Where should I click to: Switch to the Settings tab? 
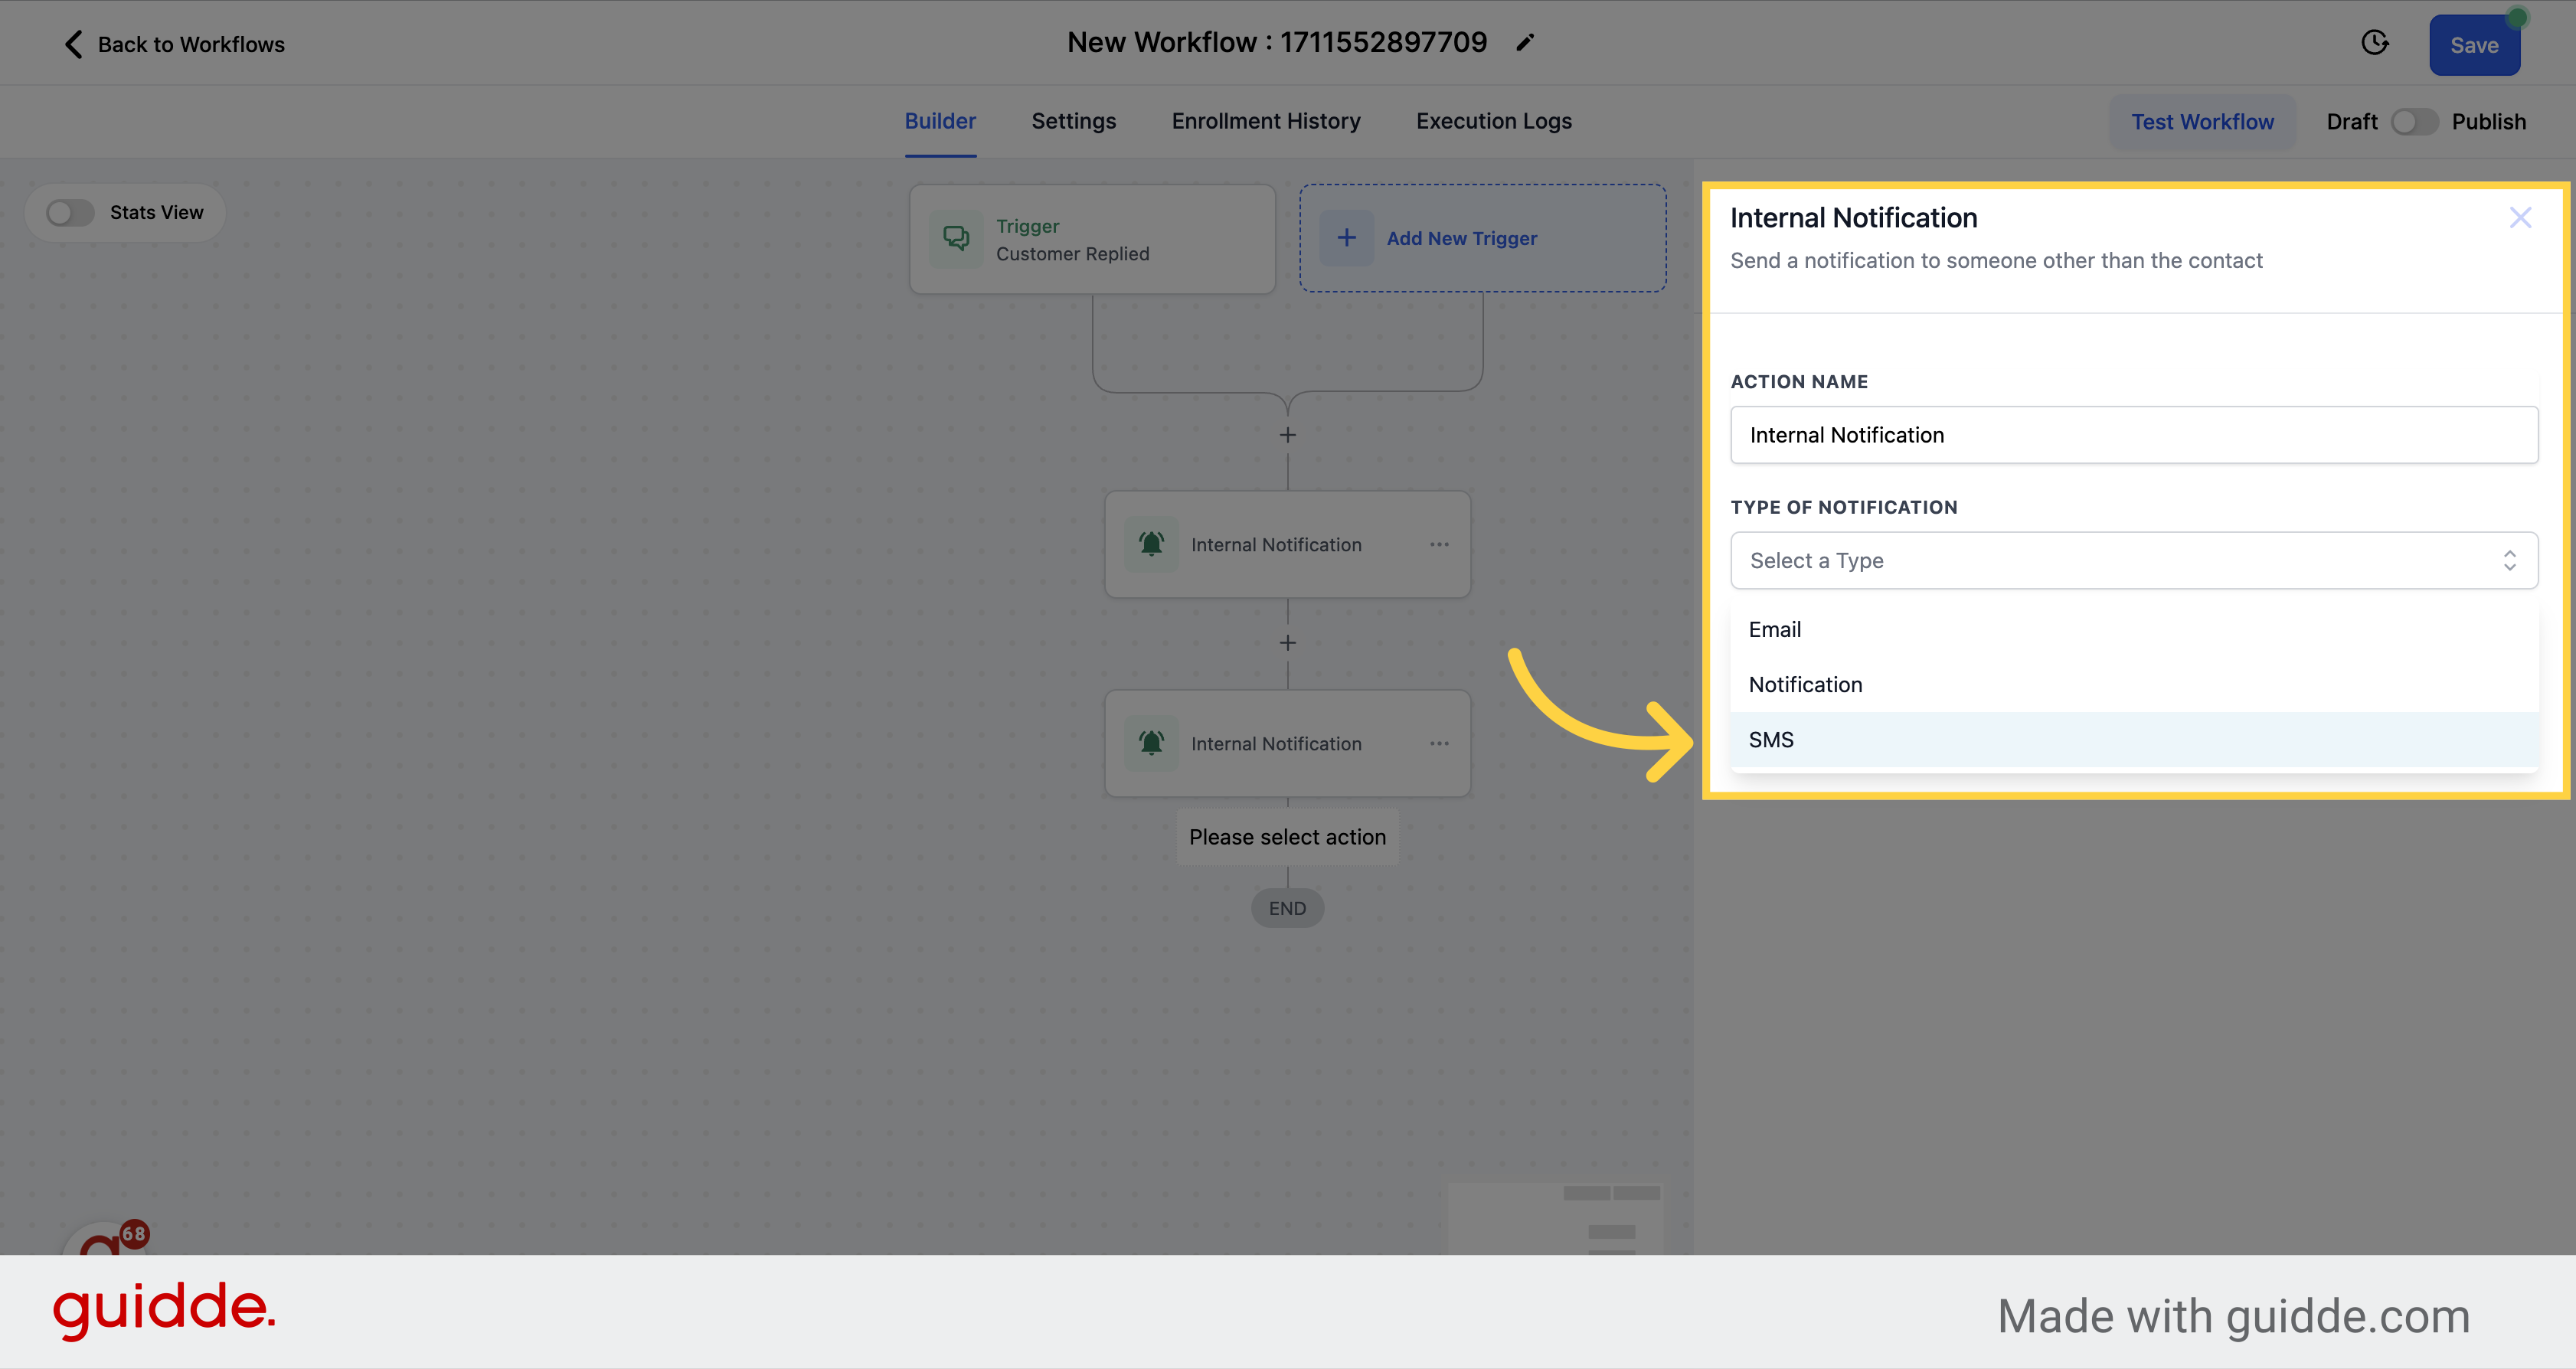tap(1074, 121)
